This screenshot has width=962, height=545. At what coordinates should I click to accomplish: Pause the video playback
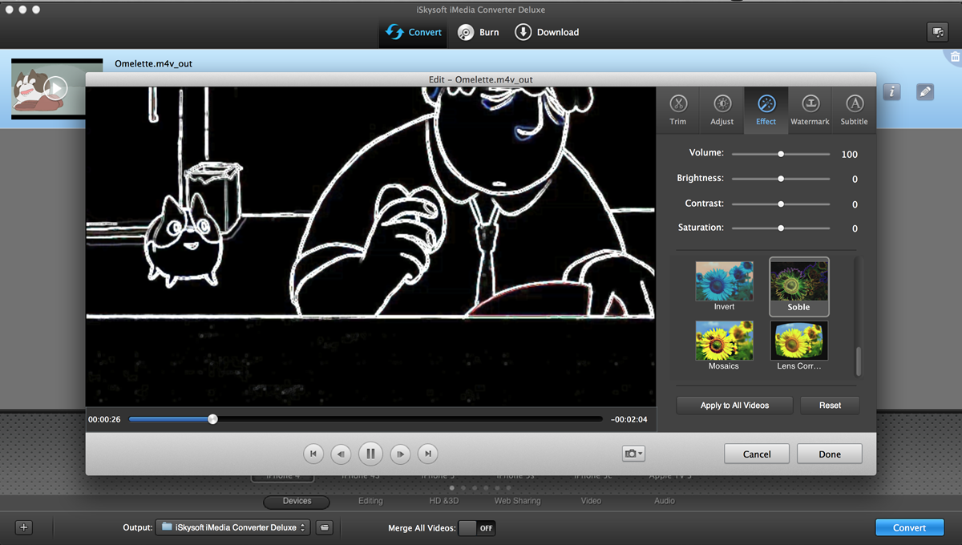click(x=370, y=454)
